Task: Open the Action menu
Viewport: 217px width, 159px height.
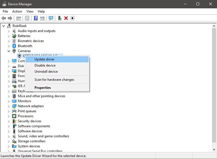Action: (17, 11)
